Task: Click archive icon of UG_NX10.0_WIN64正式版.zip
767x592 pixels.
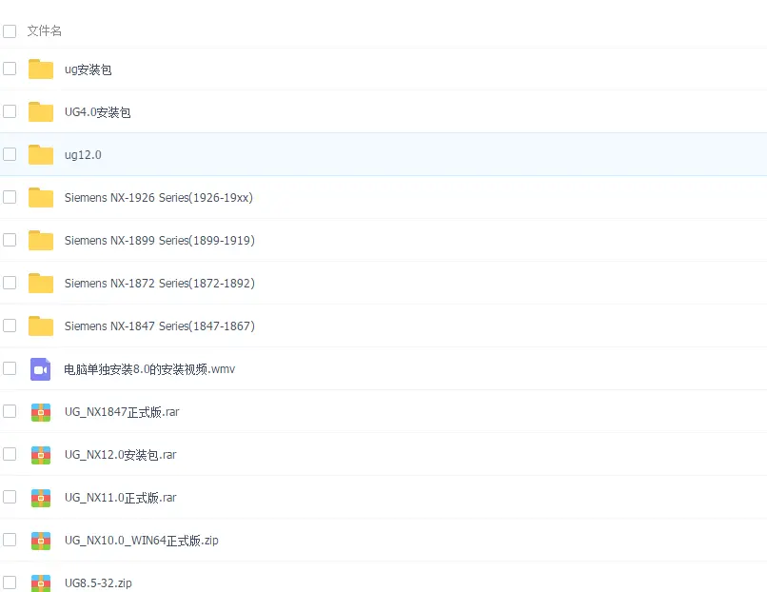Action: point(41,541)
